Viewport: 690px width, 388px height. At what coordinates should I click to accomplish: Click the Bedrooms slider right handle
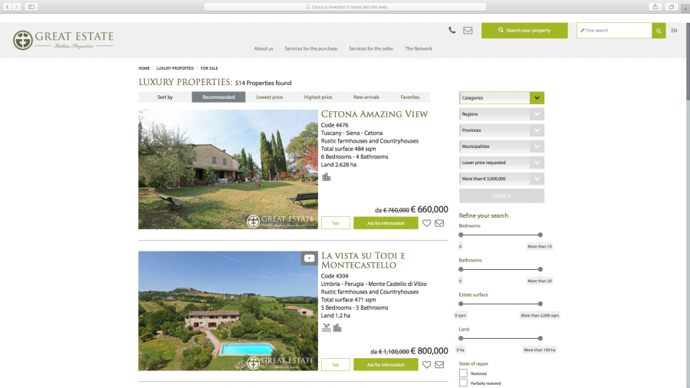(540, 235)
